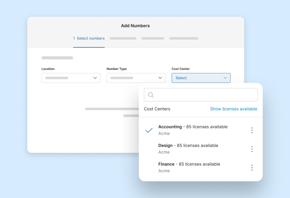Open the kebab menu for Finance cost center
Image resolution: width=290 pixels, height=198 pixels.
(x=252, y=167)
